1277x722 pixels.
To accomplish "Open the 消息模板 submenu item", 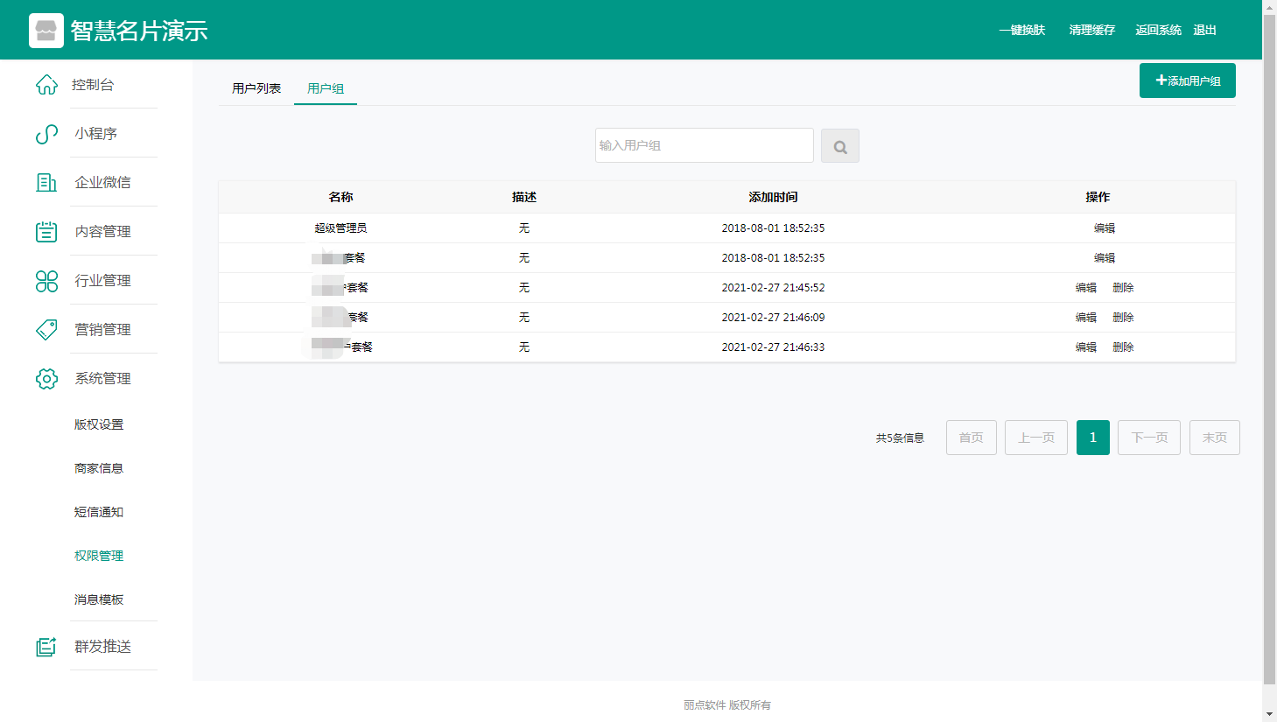I will pos(99,599).
